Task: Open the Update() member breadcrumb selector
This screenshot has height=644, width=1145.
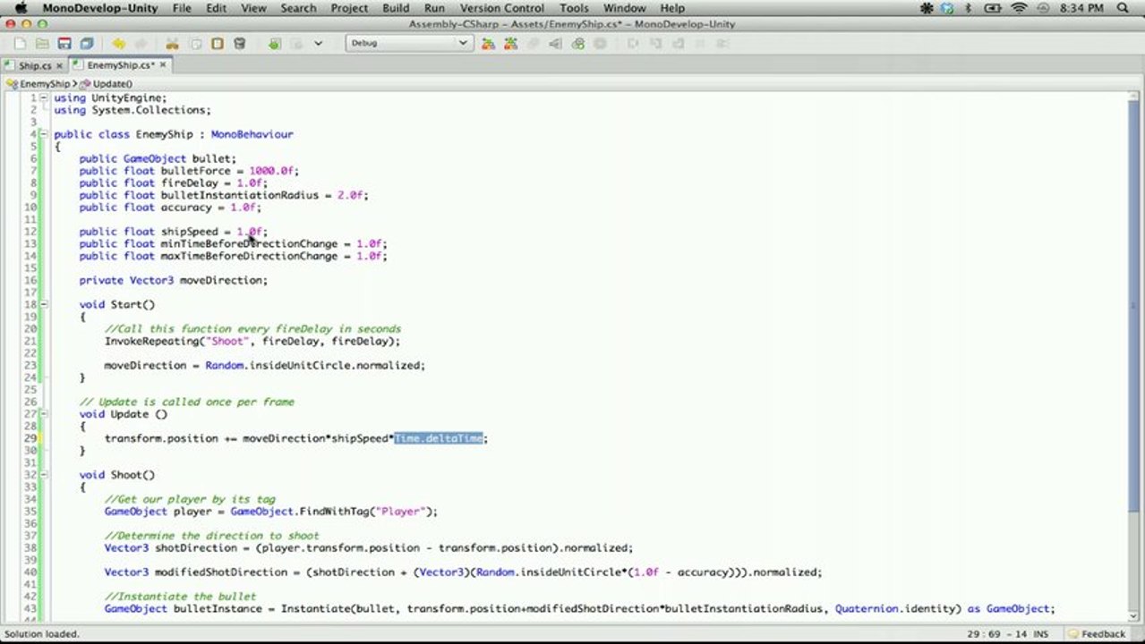Action: click(x=107, y=83)
